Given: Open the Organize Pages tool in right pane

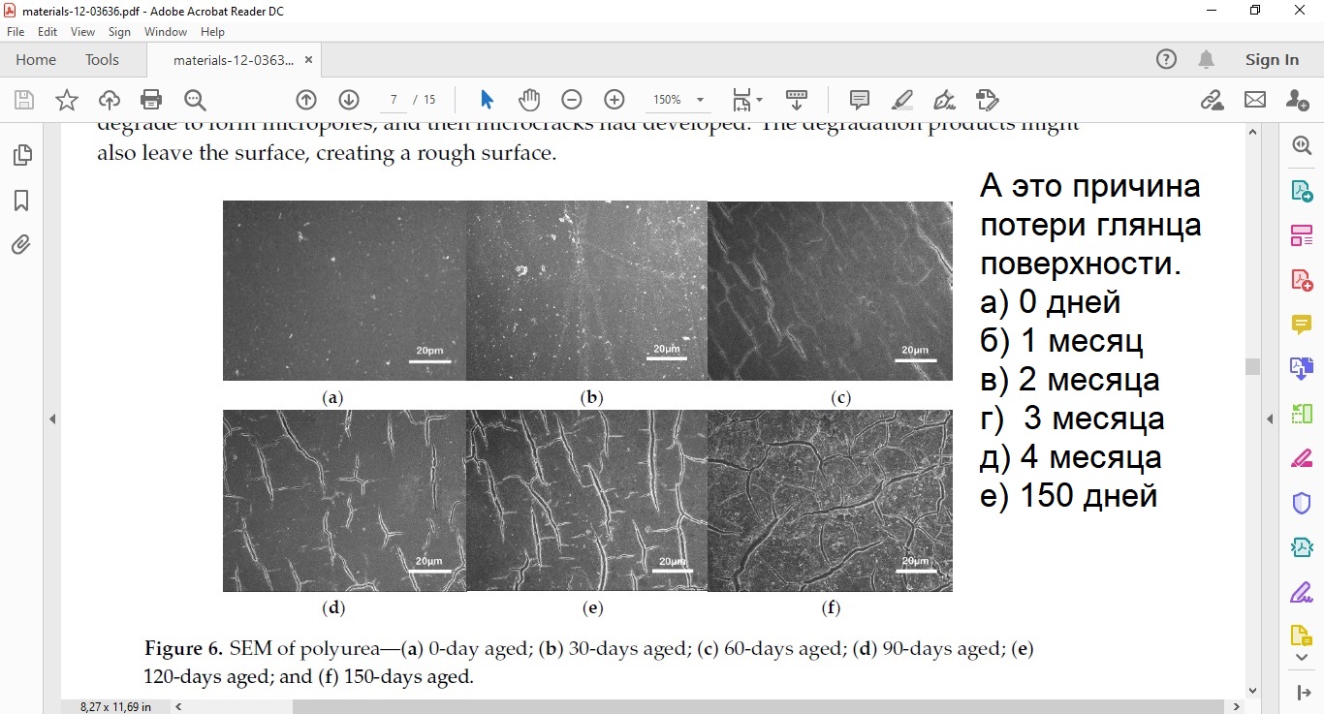Looking at the screenshot, I should coord(1302,234).
